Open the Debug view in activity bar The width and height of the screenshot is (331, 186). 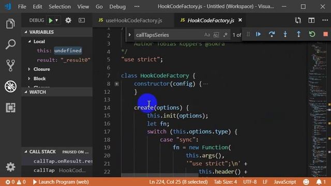coord(10,86)
